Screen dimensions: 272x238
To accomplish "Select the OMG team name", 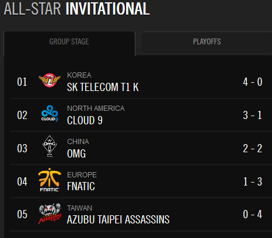I will (76, 153).
